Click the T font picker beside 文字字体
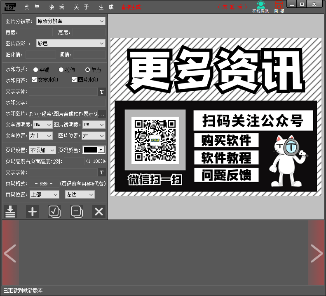Screen dimensions: 326x296 tap(102, 92)
